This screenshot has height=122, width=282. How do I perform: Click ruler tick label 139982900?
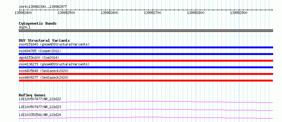tap(239, 13)
